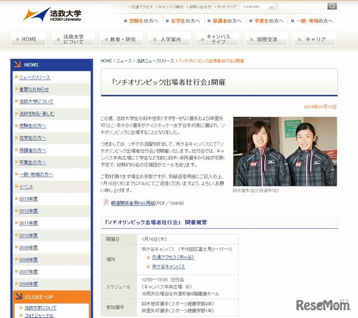Open 在学生の方へ sidebar link
358x318 pixels.
pos(32,138)
